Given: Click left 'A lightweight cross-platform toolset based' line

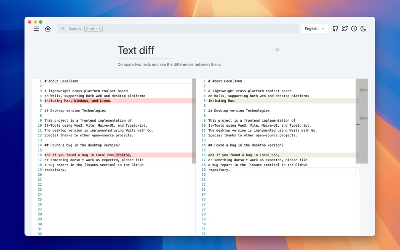Looking at the screenshot, I should point(86,91).
